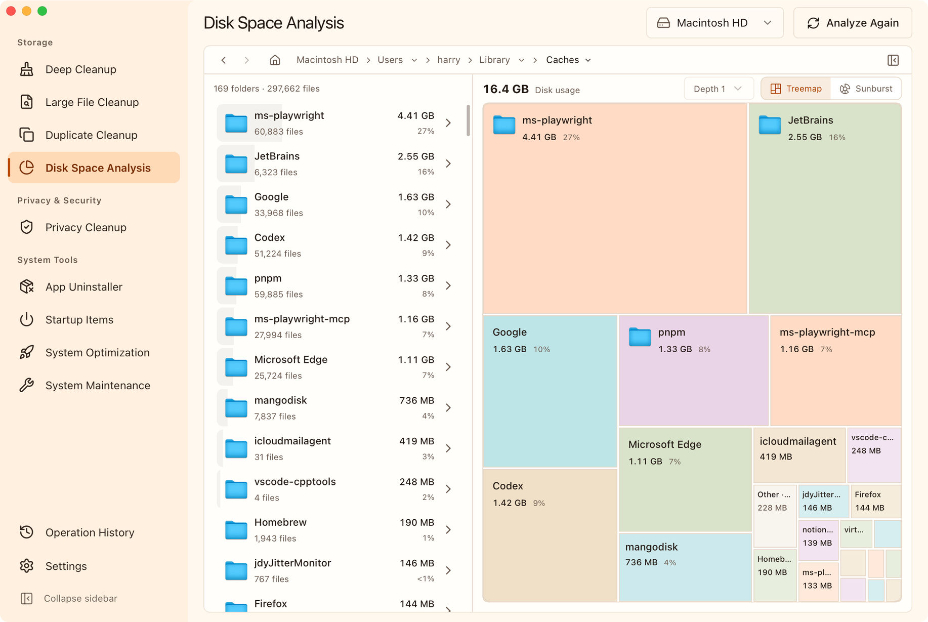The width and height of the screenshot is (928, 622).
Task: Click the Collapse sidebar icon
Action: 26,599
